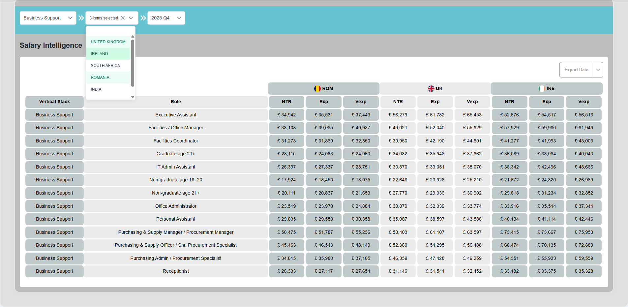628x307 pixels.
Task: Click the £ 48,666 cell
Action: (x=583, y=167)
